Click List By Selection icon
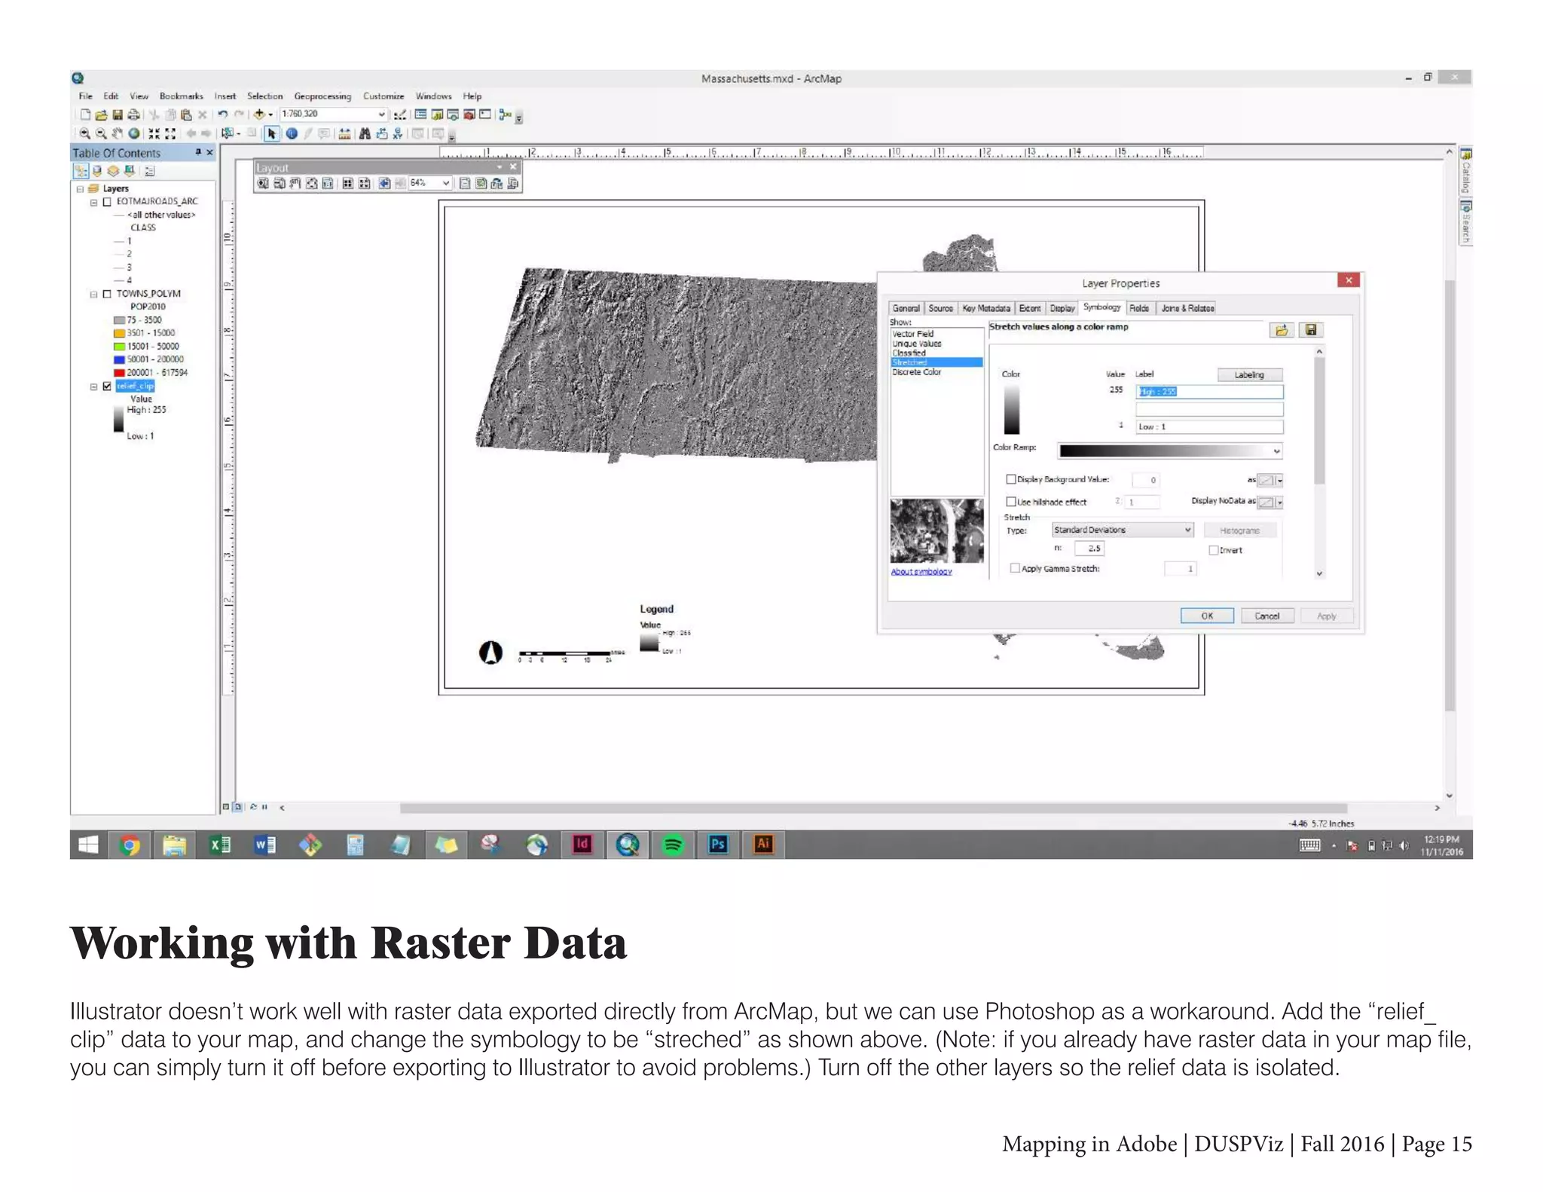Image resolution: width=1543 pixels, height=1192 pixels. click(130, 171)
